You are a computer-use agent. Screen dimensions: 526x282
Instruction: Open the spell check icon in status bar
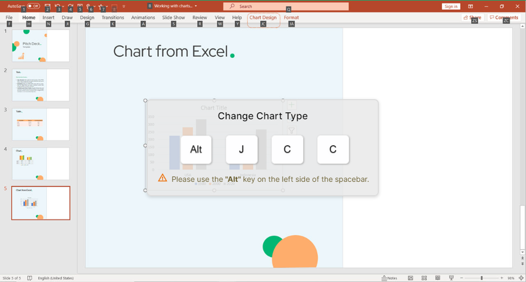coord(30,278)
